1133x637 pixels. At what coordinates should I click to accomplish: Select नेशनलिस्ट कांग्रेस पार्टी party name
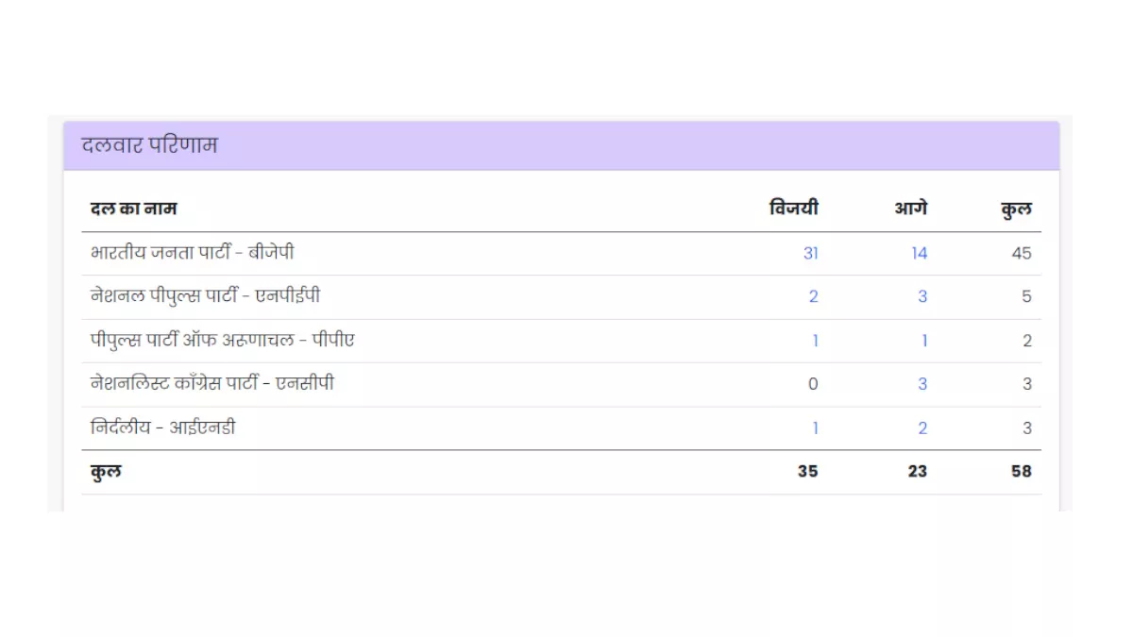tap(212, 384)
